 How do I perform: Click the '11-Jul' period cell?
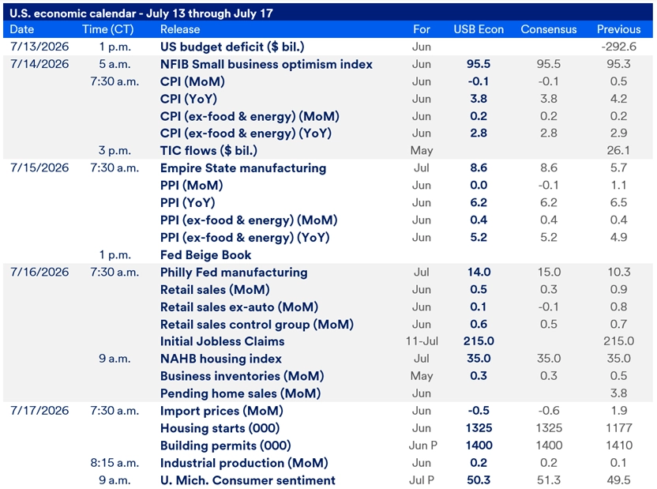(x=422, y=341)
